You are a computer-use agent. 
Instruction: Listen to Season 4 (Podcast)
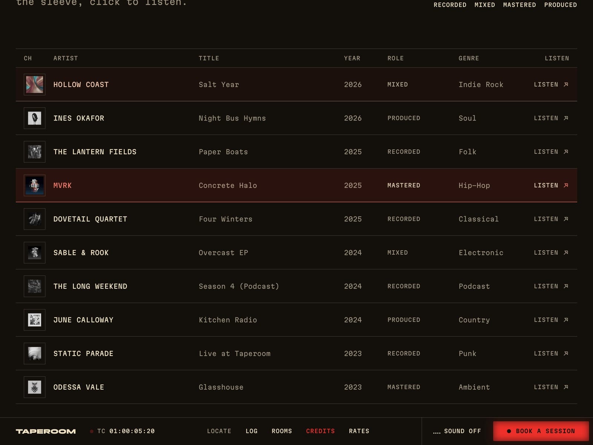tap(551, 286)
